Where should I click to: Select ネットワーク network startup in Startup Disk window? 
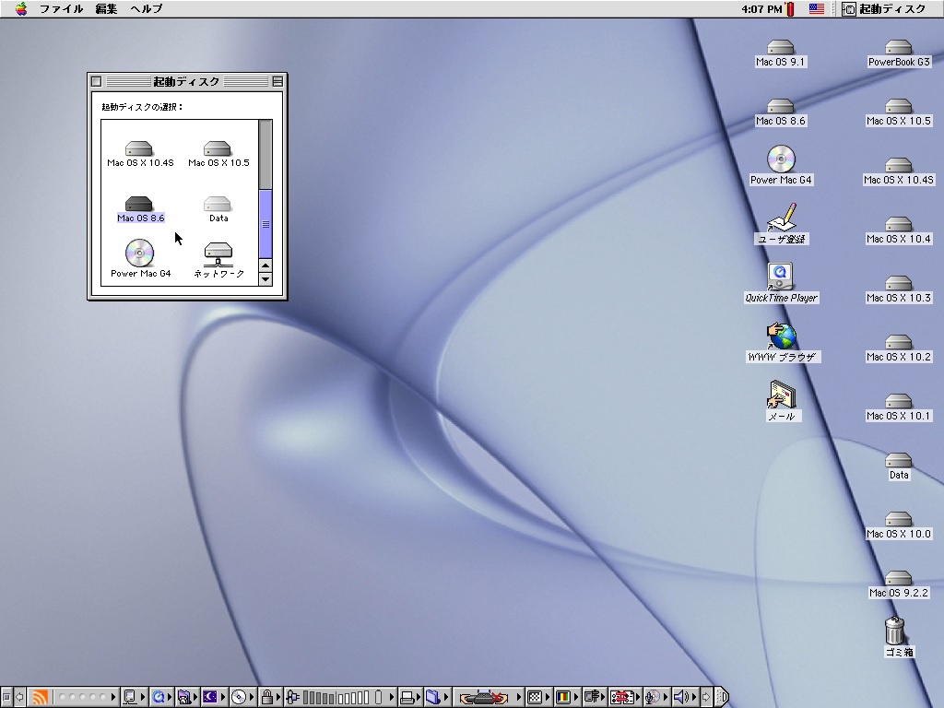click(218, 260)
